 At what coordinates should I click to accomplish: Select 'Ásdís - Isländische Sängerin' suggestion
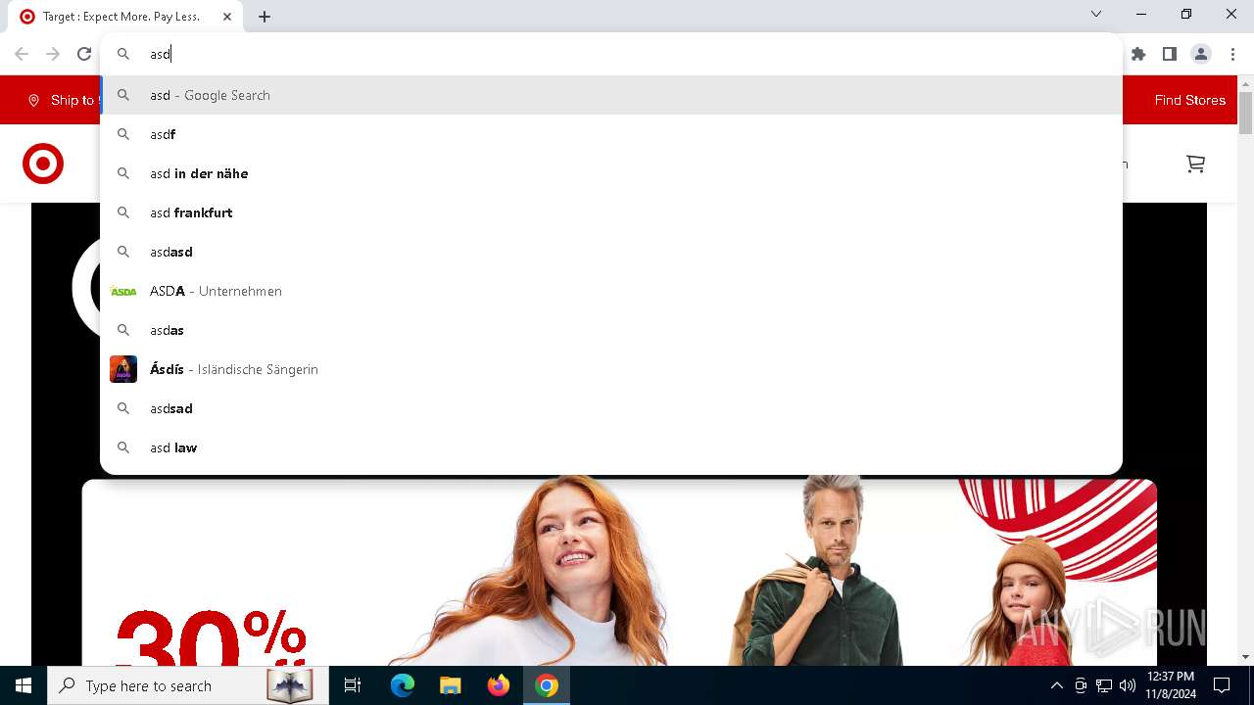coord(611,369)
